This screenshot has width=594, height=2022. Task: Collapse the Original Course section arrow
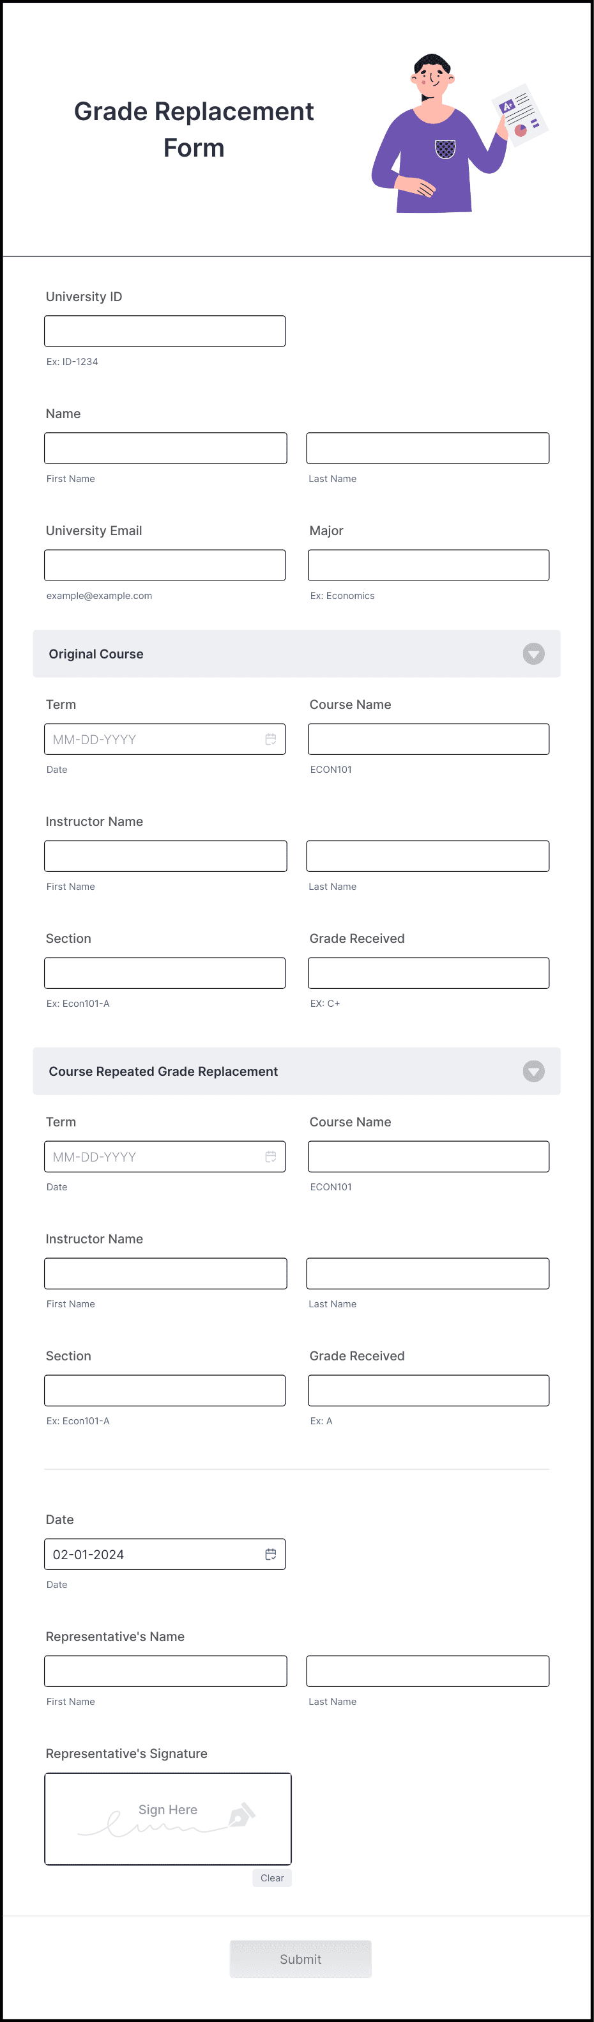pyautogui.click(x=533, y=654)
